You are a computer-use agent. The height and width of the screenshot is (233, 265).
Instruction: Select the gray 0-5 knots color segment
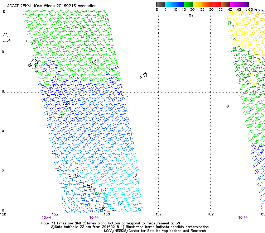(160, 4)
